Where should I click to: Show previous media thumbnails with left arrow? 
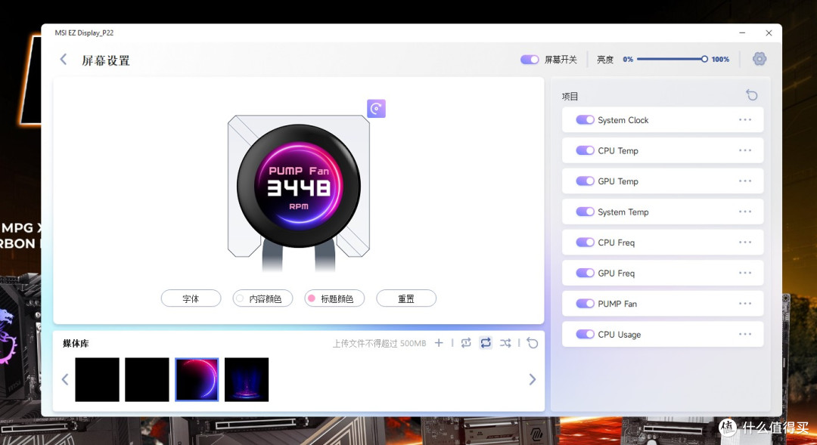click(65, 379)
